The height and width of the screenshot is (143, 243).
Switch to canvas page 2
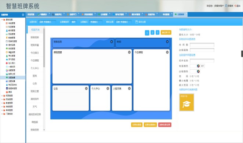(x=152, y=33)
